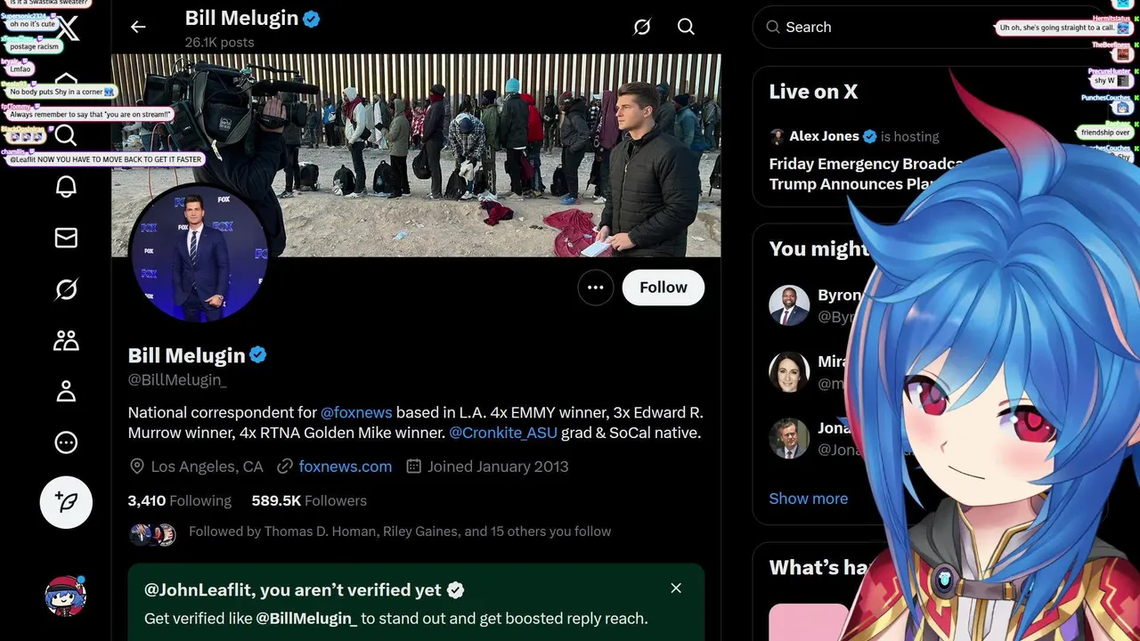Open Notifications bell in sidebar
The height and width of the screenshot is (641, 1140).
click(66, 187)
